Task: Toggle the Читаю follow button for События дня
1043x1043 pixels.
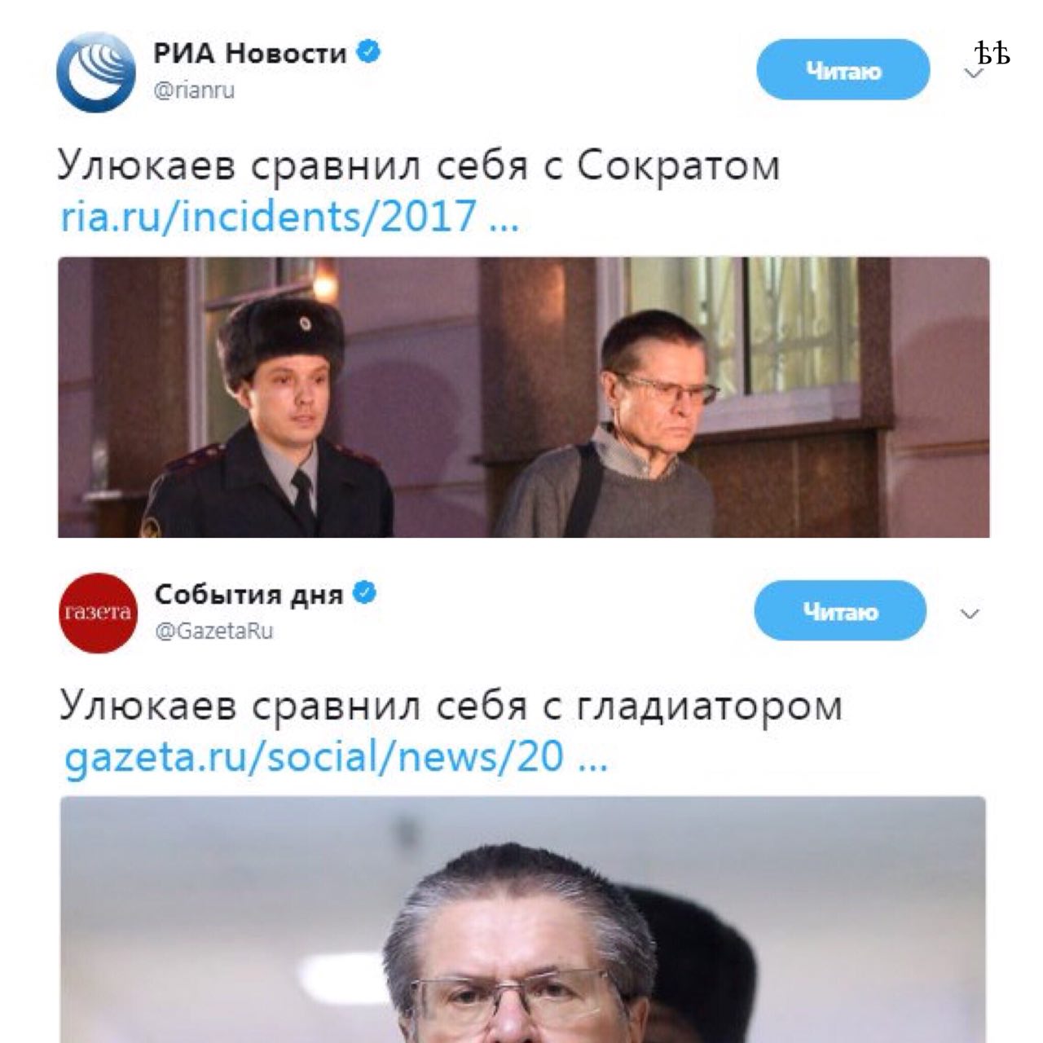Action: pos(840,610)
